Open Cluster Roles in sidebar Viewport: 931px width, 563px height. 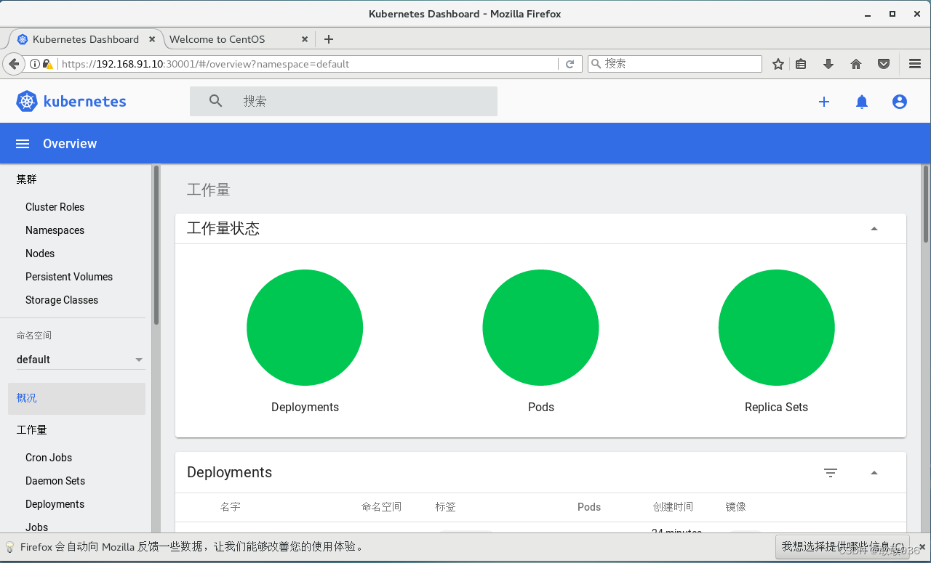point(55,207)
